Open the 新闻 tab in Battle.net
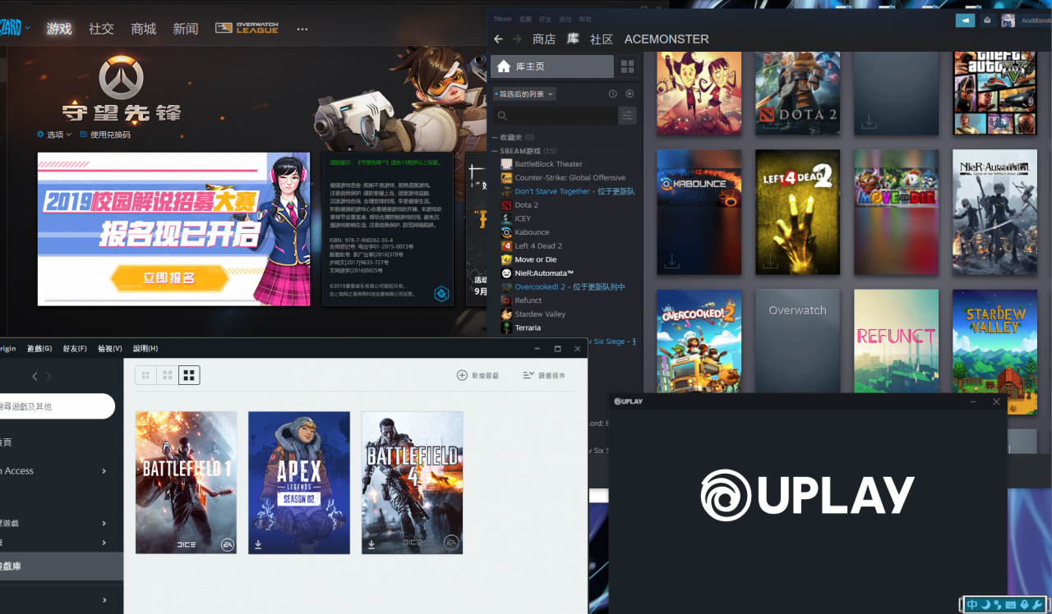This screenshot has width=1052, height=614. point(186,29)
